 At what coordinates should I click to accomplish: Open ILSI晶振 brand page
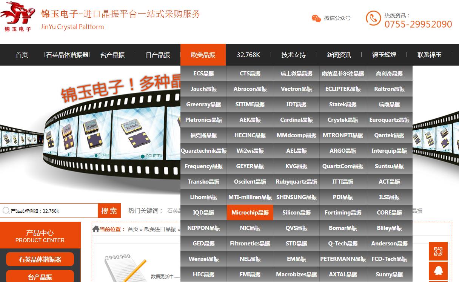pos(389,197)
